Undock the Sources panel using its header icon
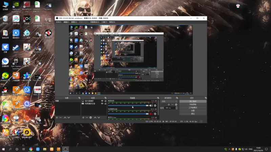This screenshot has width=271, height=152. tap(105, 98)
